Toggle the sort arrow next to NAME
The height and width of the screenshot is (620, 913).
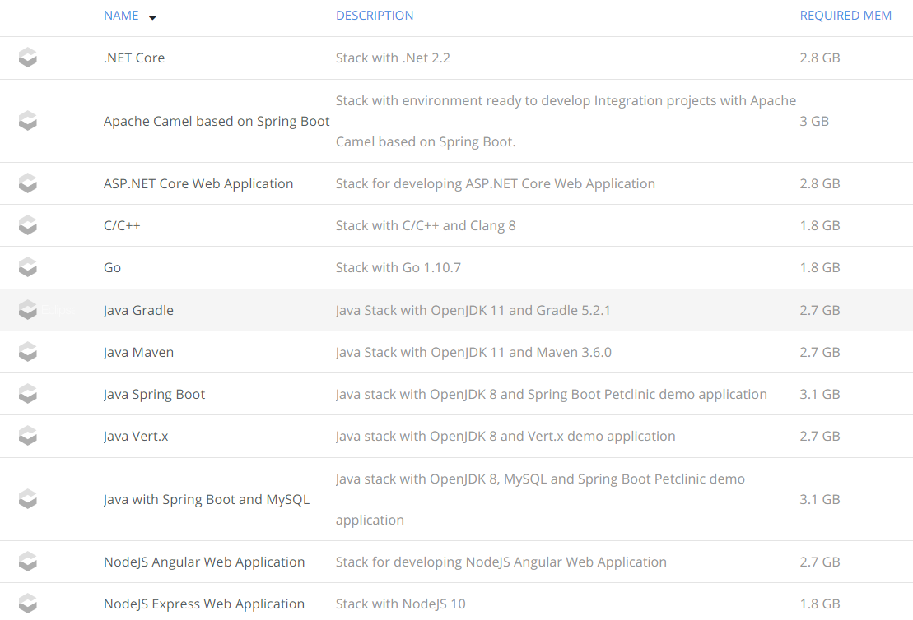[x=152, y=18]
